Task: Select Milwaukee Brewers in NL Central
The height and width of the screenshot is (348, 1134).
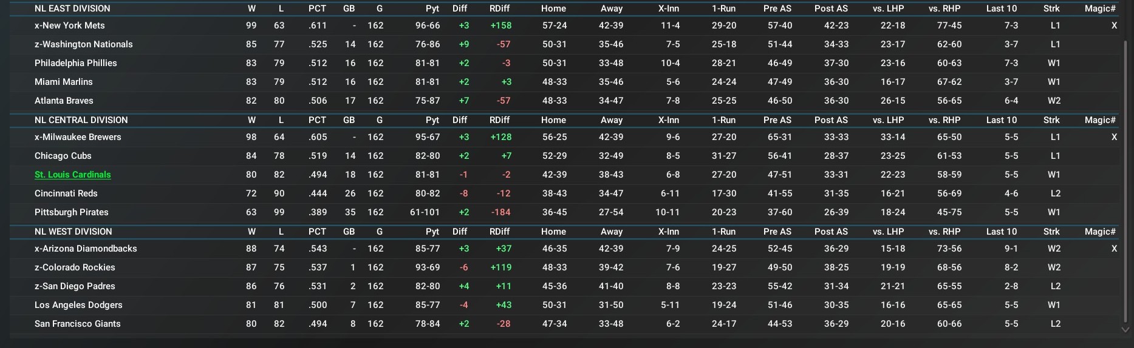Action: [x=78, y=137]
